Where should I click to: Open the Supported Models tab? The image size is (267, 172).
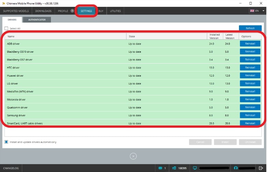pyautogui.click(x=16, y=11)
